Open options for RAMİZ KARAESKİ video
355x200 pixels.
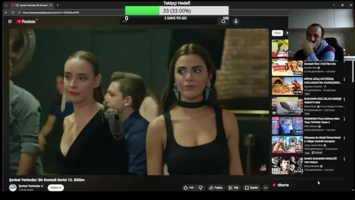point(344,159)
